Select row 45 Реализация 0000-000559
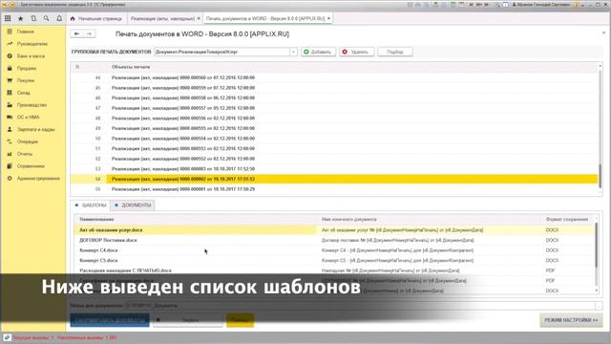The width and height of the screenshot is (611, 344). [x=334, y=88]
